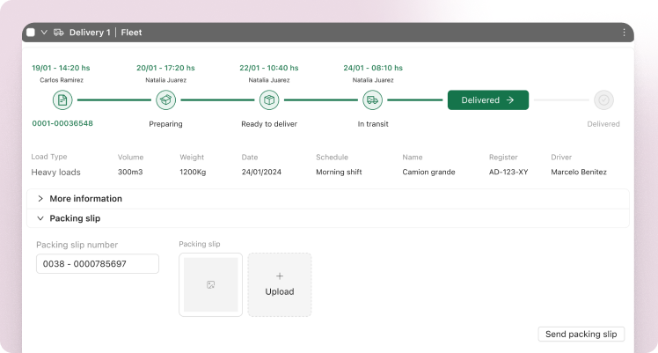658x353 pixels.
Task: Click the In transit truck step icon
Action: 372,99
